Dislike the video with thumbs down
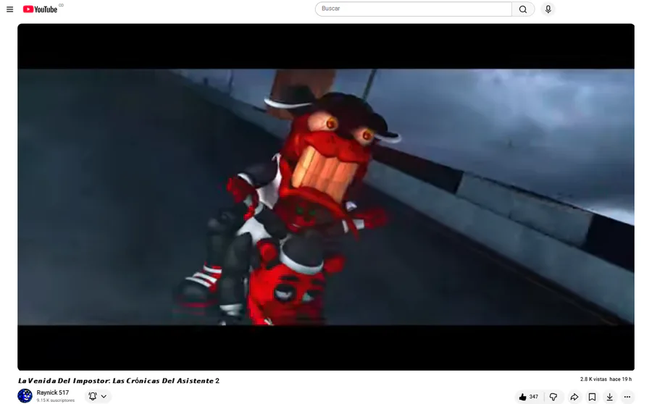The height and width of the screenshot is (404, 652). pos(553,397)
